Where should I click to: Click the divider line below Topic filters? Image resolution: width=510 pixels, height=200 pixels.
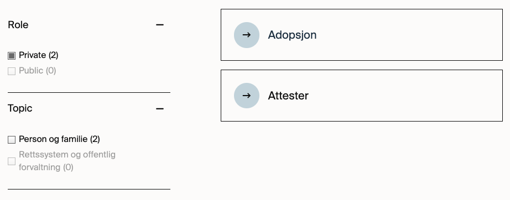pyautogui.click(x=89, y=189)
